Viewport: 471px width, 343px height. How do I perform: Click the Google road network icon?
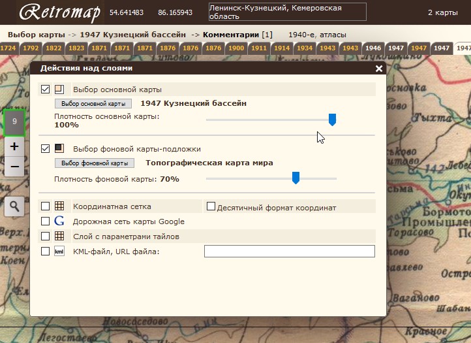point(59,221)
